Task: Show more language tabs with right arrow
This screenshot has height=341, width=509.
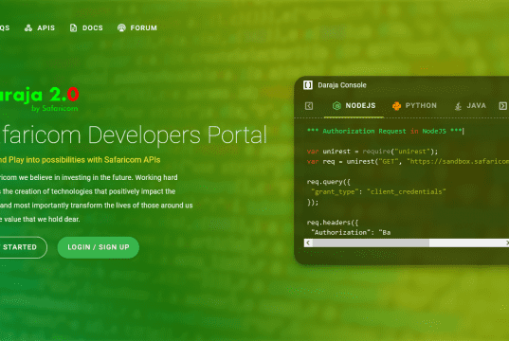Action: (x=502, y=106)
